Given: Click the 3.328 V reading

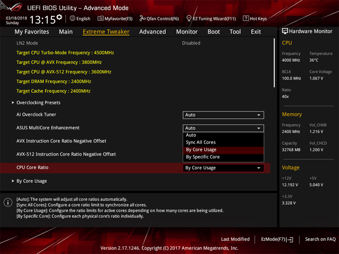Looking at the screenshot, I should click(289, 203).
